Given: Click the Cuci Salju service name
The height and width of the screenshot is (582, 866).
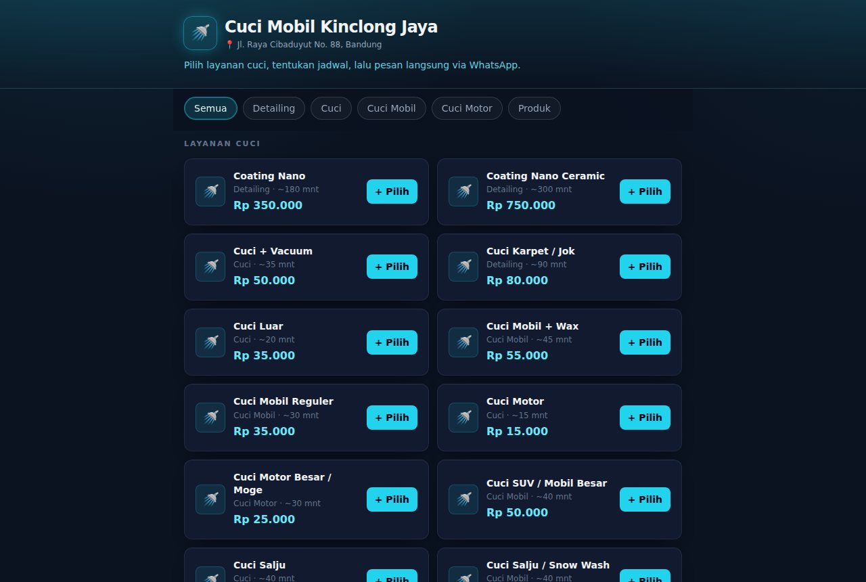Looking at the screenshot, I should point(260,565).
